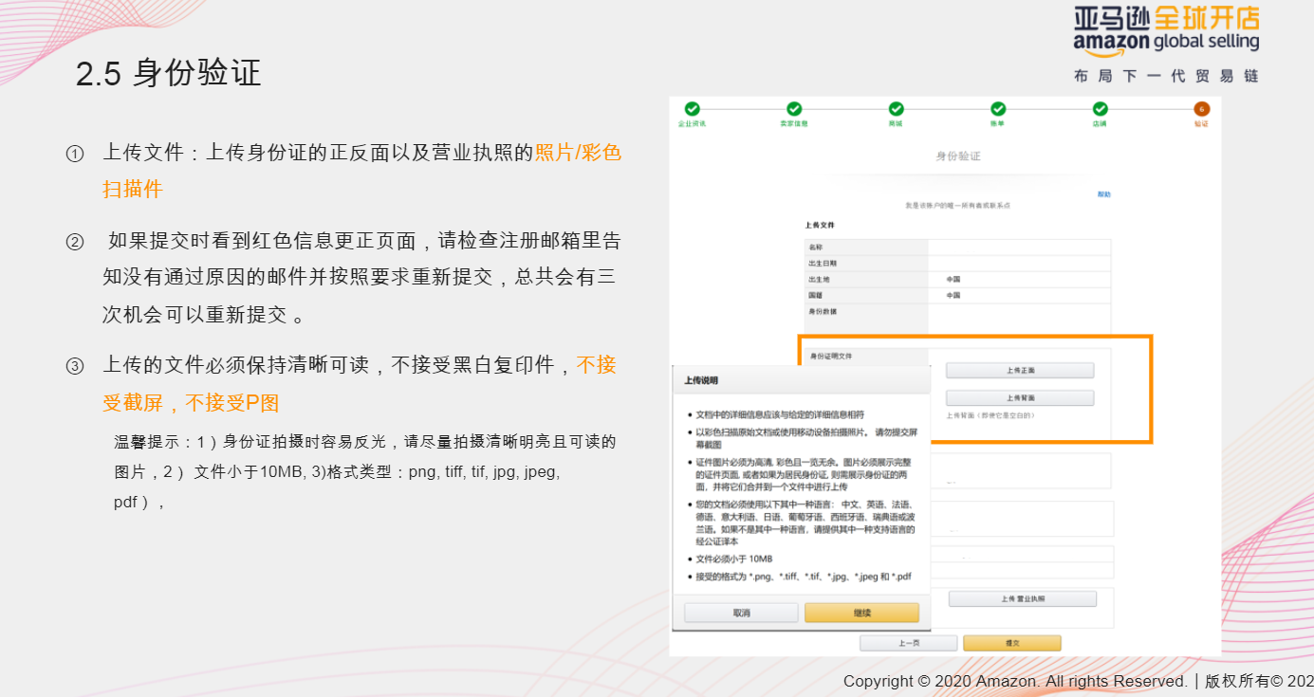Select the orange 验证 step badge
The image size is (1314, 697).
[x=1201, y=109]
